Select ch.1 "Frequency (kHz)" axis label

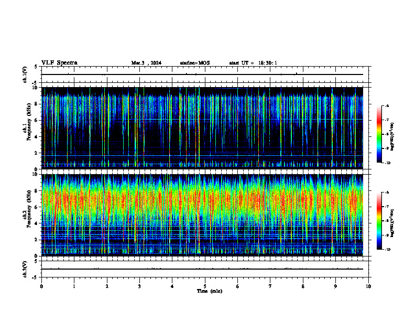tap(29, 122)
